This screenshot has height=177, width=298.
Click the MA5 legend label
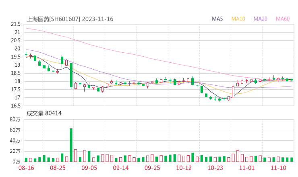[217, 19]
